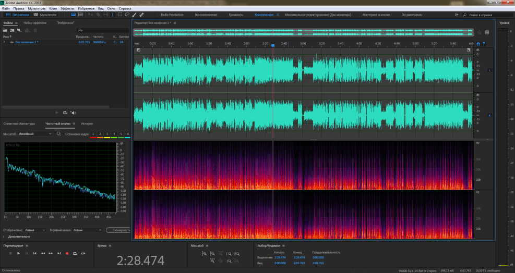The height and width of the screenshot is (273, 515).
Task: Open the Масштаб Линейный dropdown
Action: (34, 134)
